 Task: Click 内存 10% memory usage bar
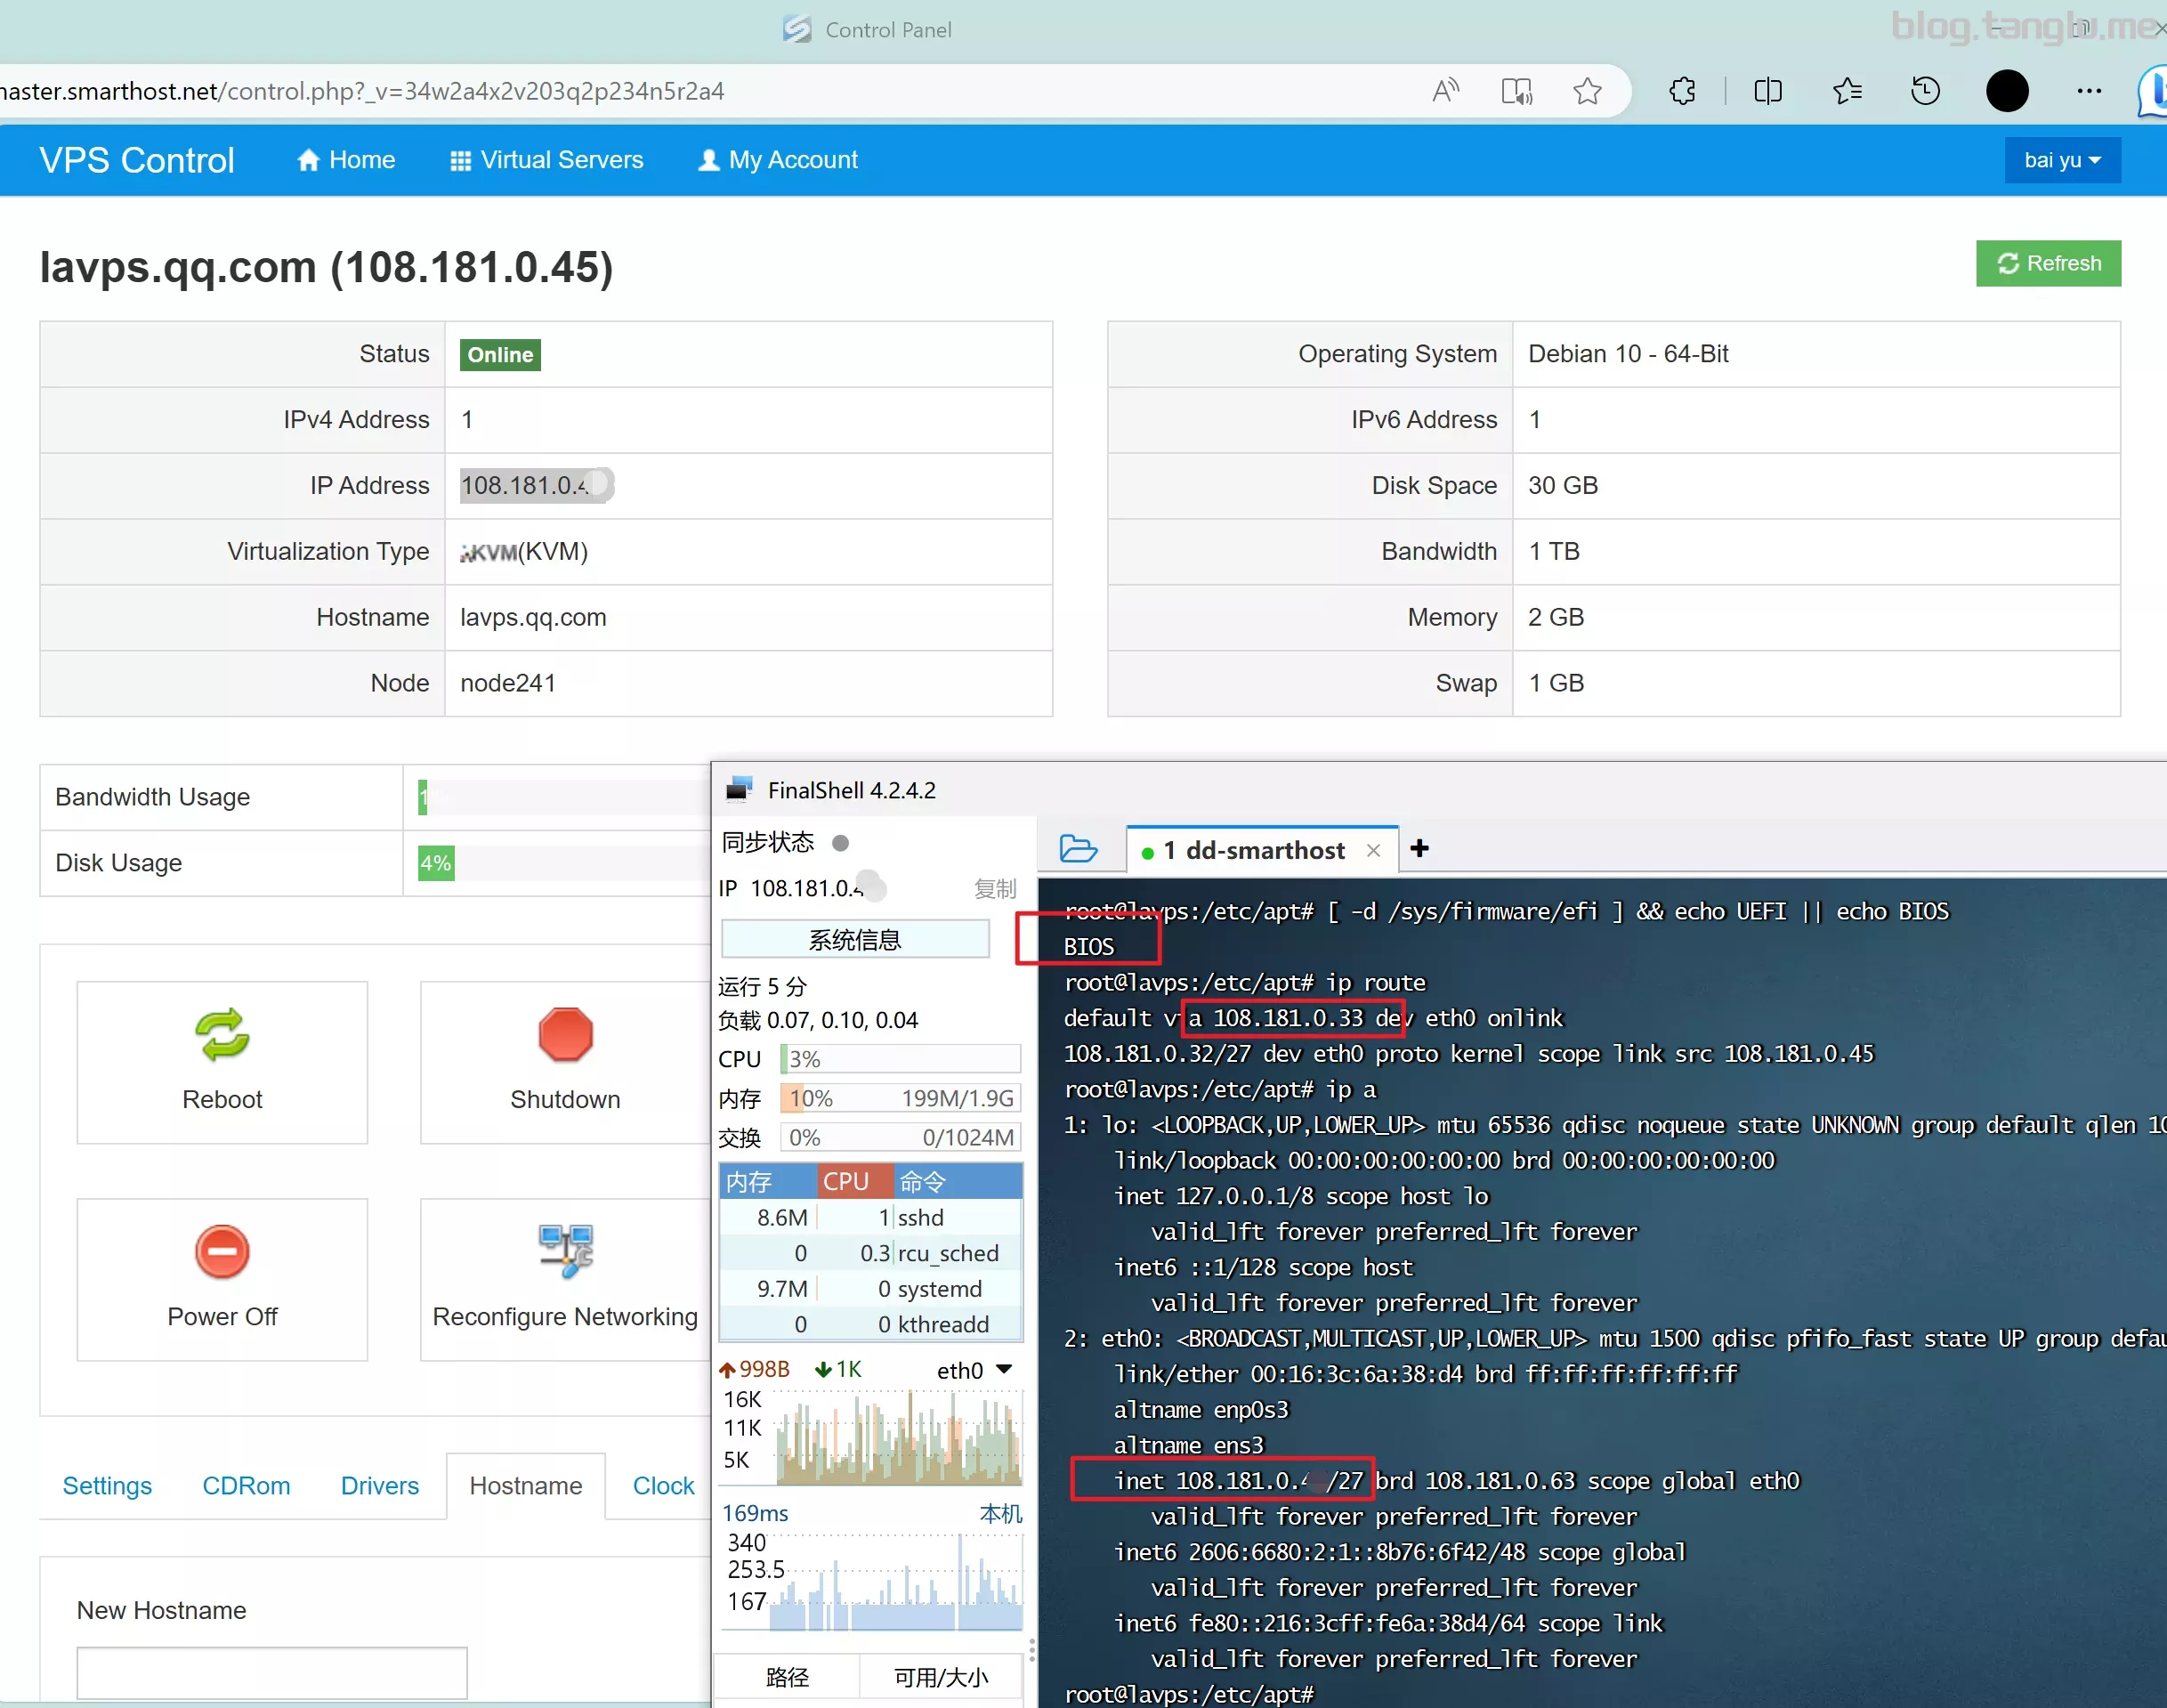pyautogui.click(x=900, y=1098)
